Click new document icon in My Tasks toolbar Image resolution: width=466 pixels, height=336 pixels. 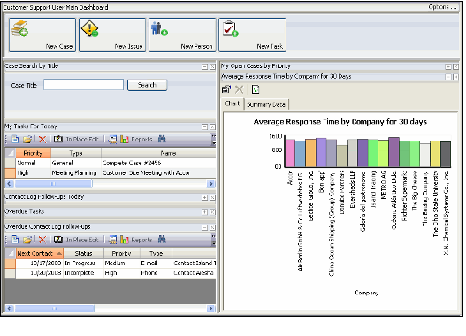tap(15, 139)
